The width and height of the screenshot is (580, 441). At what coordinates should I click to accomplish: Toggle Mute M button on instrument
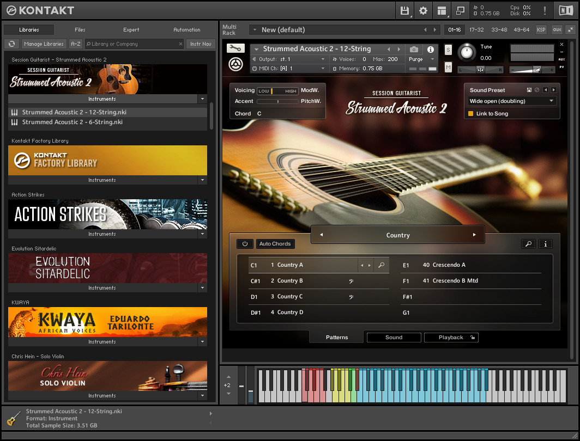pos(448,67)
